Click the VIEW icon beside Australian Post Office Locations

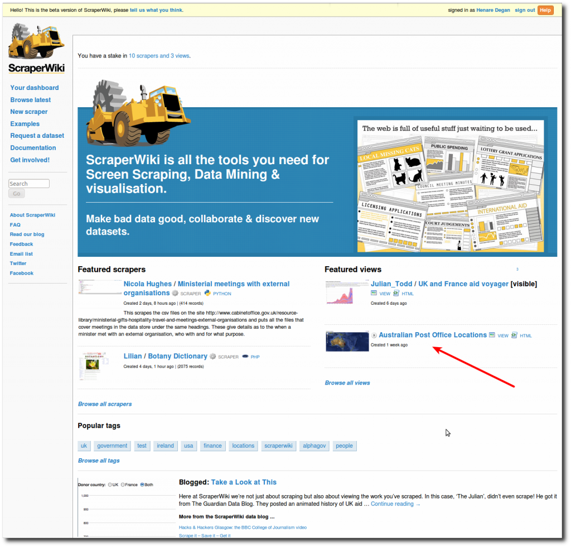(x=492, y=335)
